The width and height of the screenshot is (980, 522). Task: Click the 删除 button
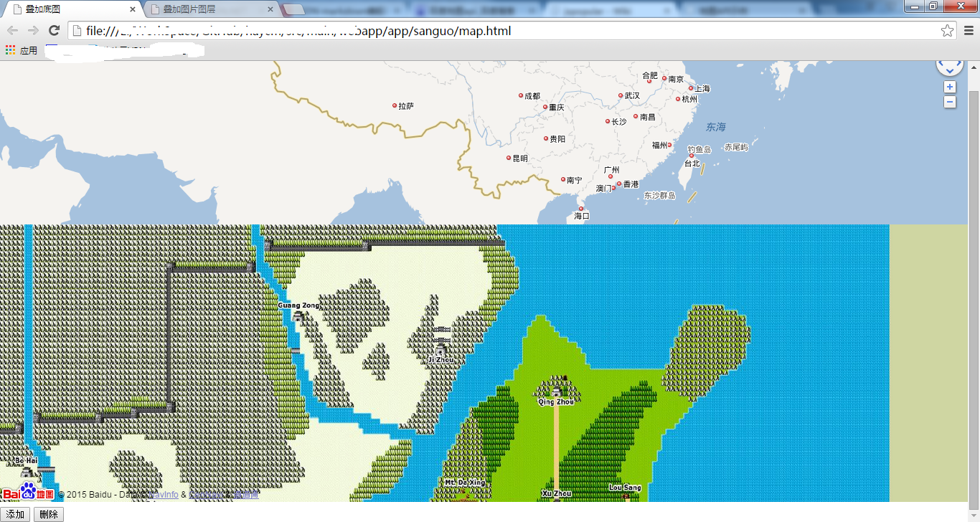[49, 514]
